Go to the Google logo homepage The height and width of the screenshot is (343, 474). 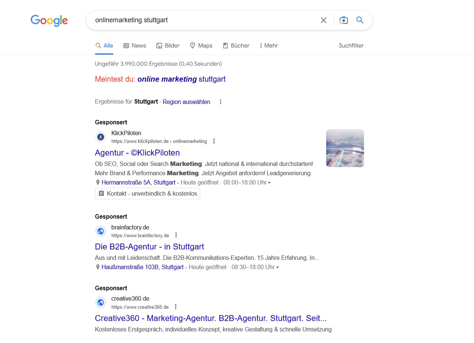[49, 21]
